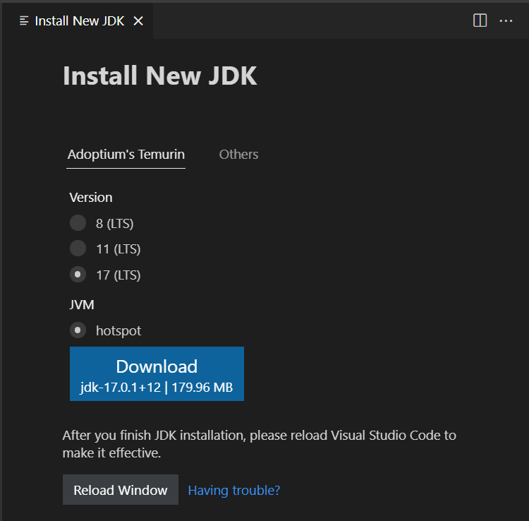This screenshot has width=529, height=521.
Task: Click the empty tab bar area
Action: click(x=310, y=21)
